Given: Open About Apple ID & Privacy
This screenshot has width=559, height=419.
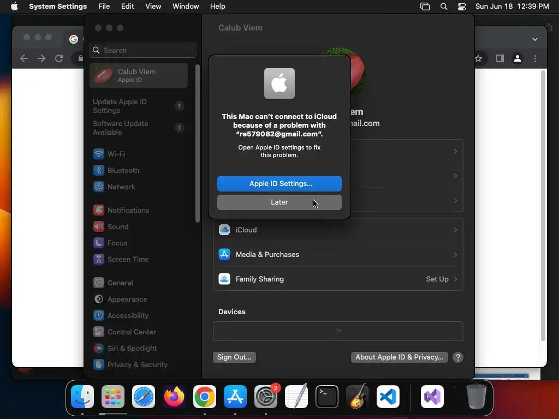Looking at the screenshot, I should [399, 357].
